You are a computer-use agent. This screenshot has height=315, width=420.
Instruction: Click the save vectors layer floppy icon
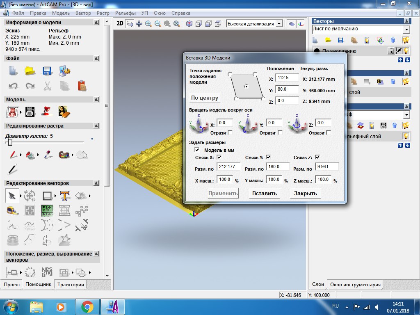point(340,40)
